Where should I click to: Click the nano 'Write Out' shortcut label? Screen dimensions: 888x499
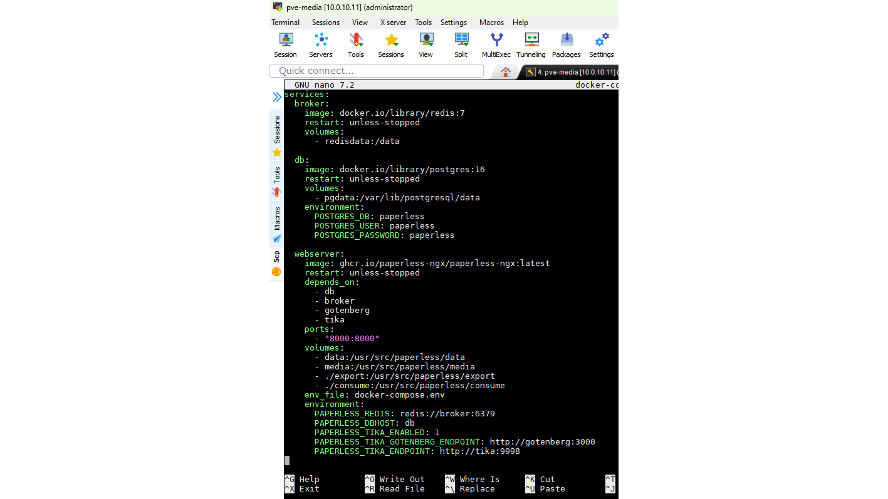click(402, 480)
